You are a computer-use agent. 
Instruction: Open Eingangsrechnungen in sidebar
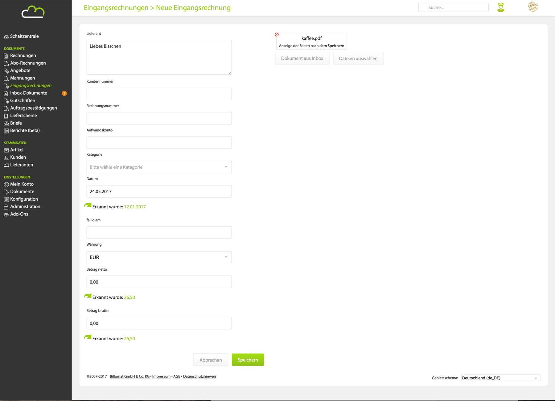(31, 85)
